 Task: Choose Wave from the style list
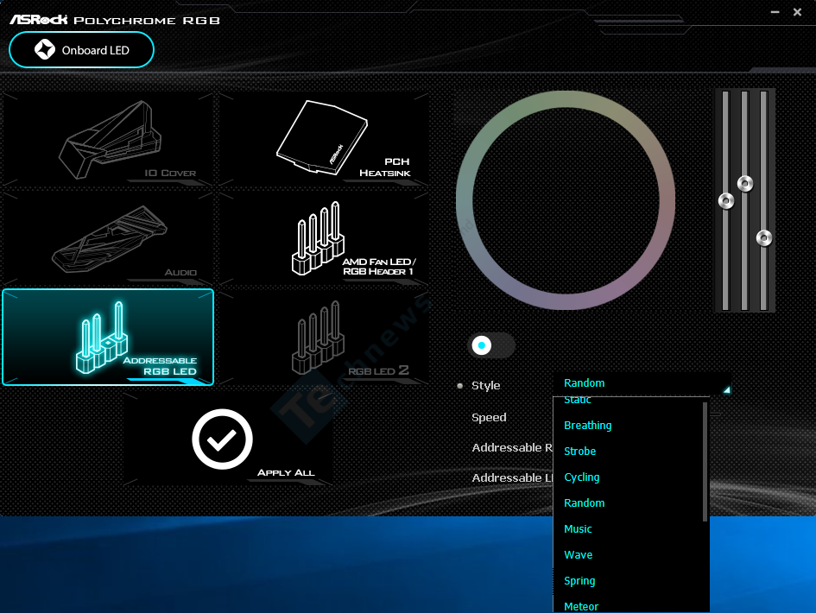click(579, 554)
